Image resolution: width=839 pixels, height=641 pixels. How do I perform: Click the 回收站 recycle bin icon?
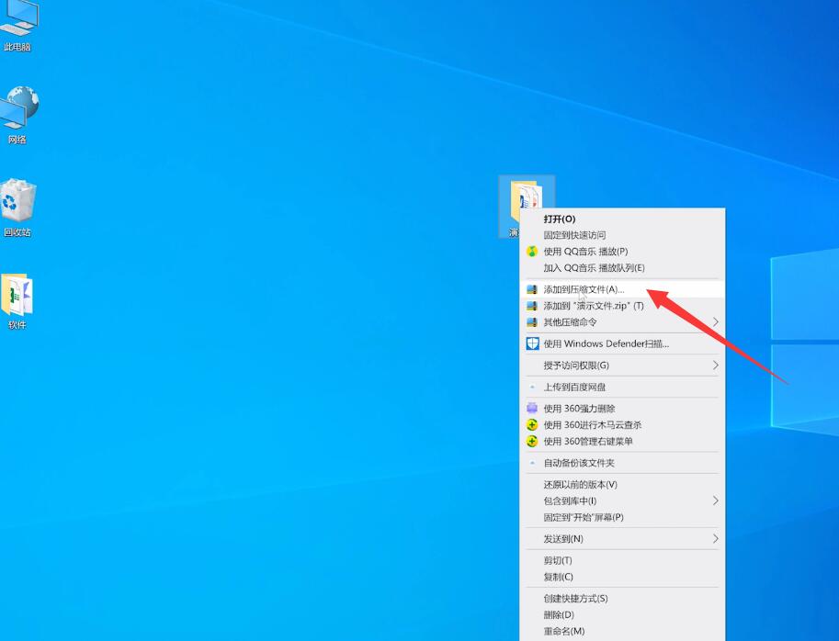(17, 204)
